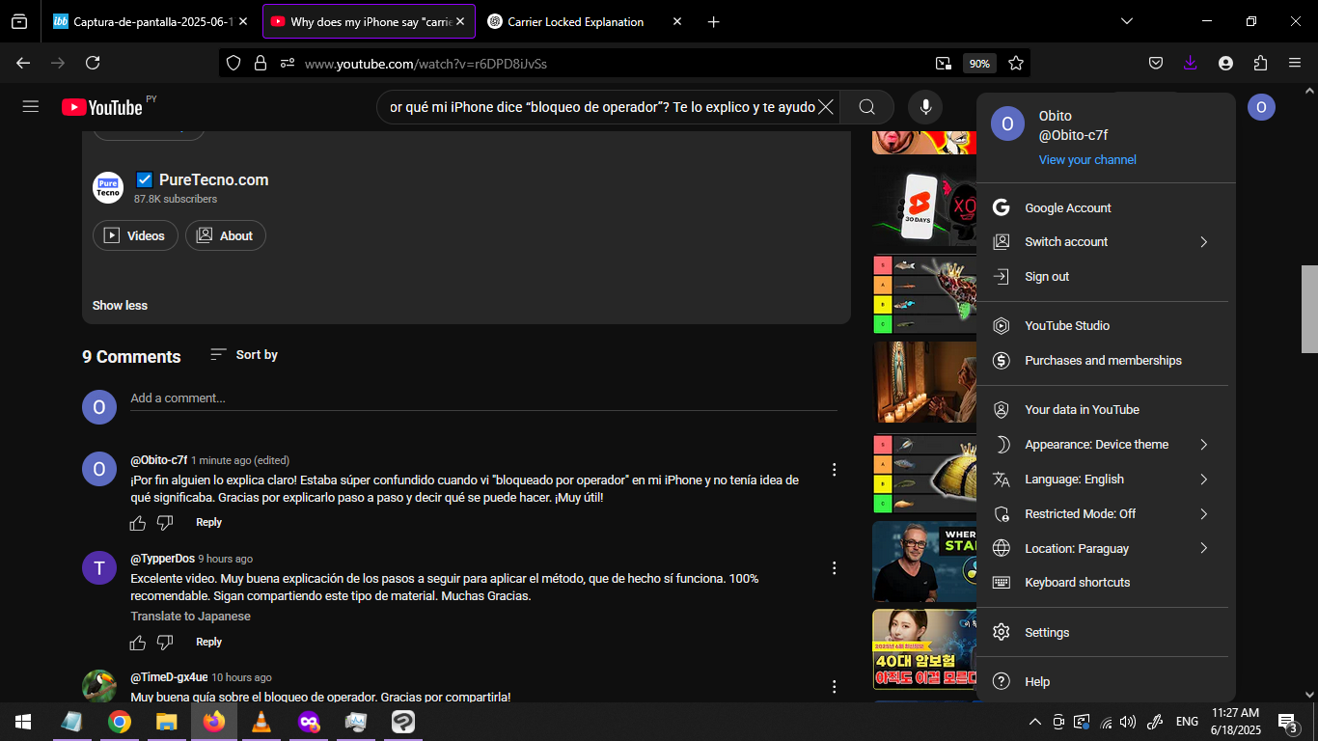Screen dimensions: 1318x741
Task: Reply to the @TypperDos comment
Action: click(208, 642)
